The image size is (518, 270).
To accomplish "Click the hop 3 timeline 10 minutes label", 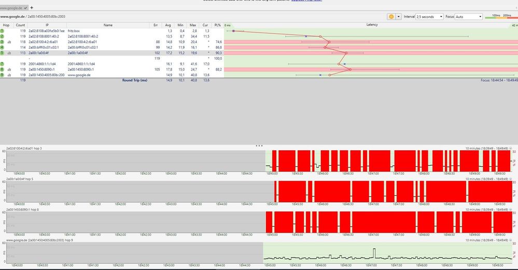I will (x=486, y=148).
